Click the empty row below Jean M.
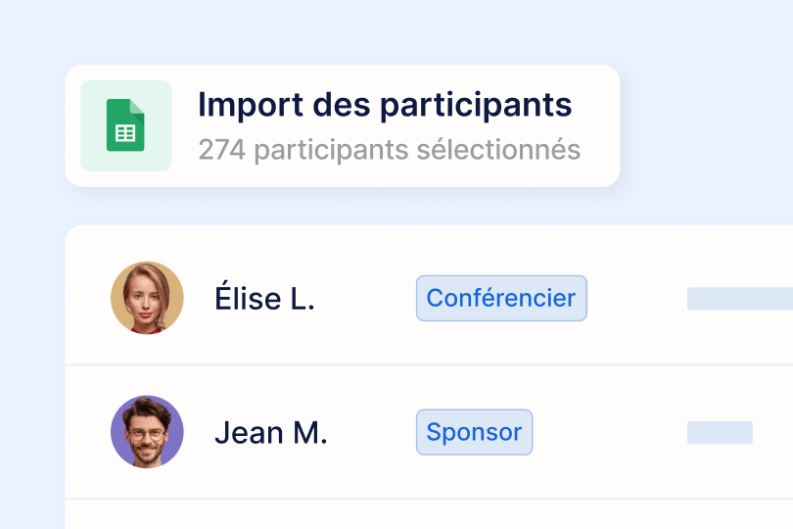The height and width of the screenshot is (529, 793). (x=392, y=515)
